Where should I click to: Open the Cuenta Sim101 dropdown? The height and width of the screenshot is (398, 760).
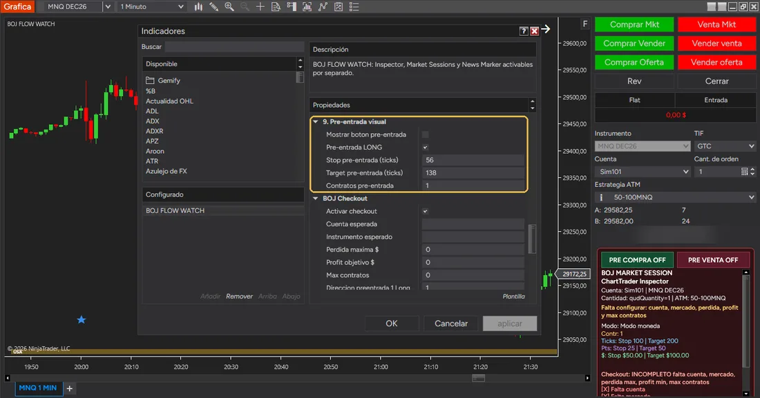643,171
